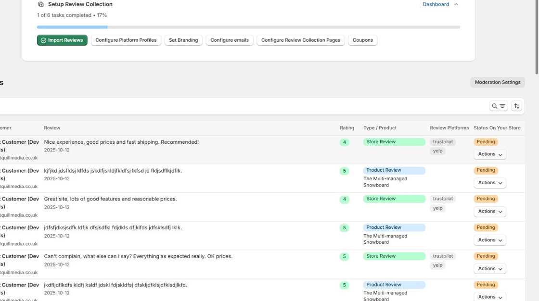
Task: Click the setup progress bar
Action: (x=248, y=27)
